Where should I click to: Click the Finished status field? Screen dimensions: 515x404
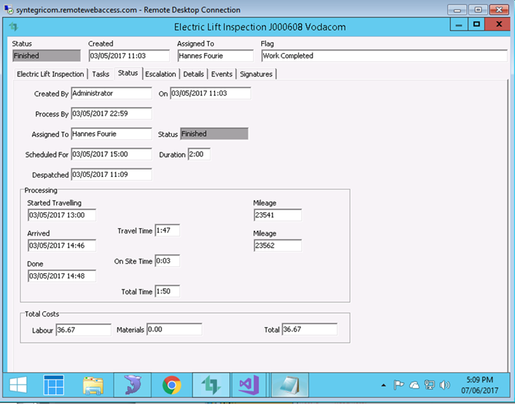tap(46, 55)
